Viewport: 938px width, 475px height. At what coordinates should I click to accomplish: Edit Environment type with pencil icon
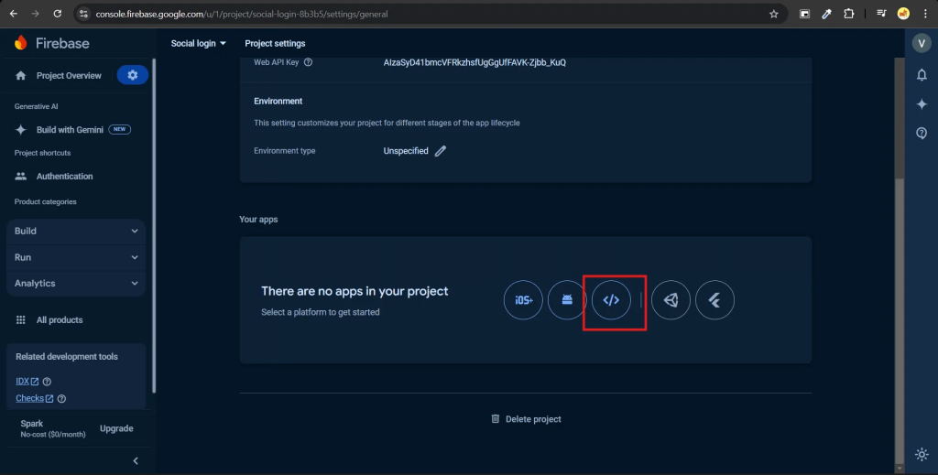click(x=441, y=151)
